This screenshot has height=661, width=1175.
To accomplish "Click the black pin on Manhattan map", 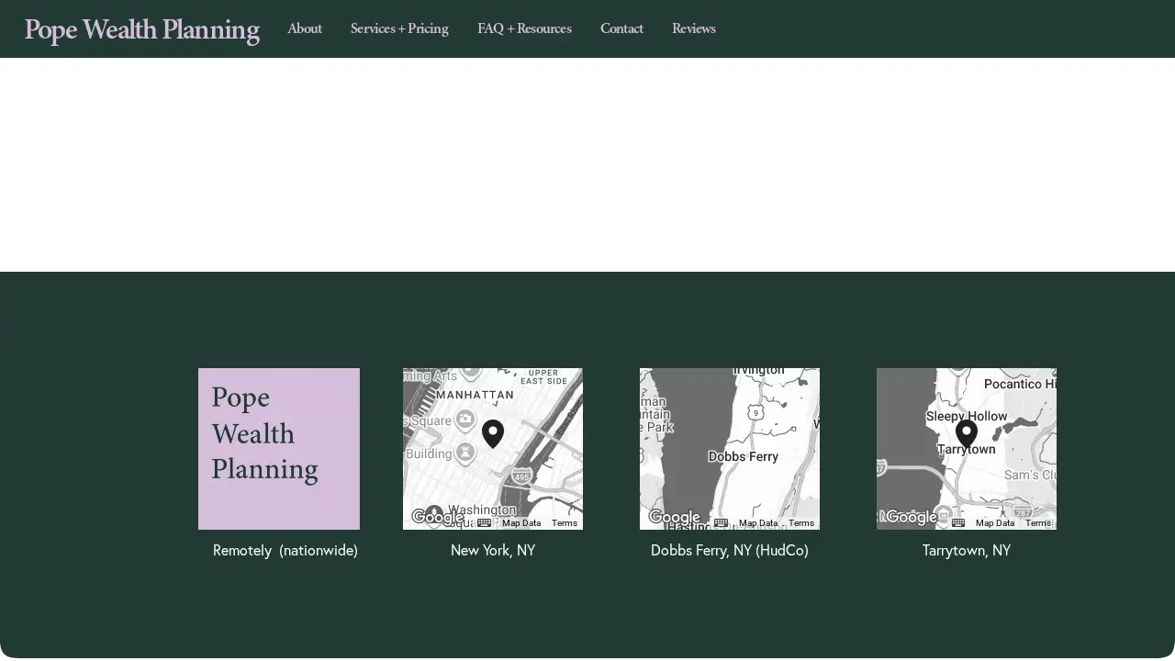I will [493, 433].
